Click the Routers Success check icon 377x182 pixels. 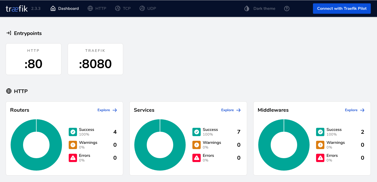73,132
